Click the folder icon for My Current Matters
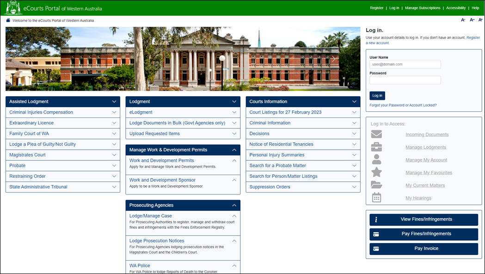 [376, 185]
